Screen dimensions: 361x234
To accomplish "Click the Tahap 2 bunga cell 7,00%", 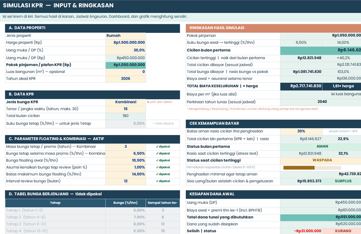I will [125, 217].
